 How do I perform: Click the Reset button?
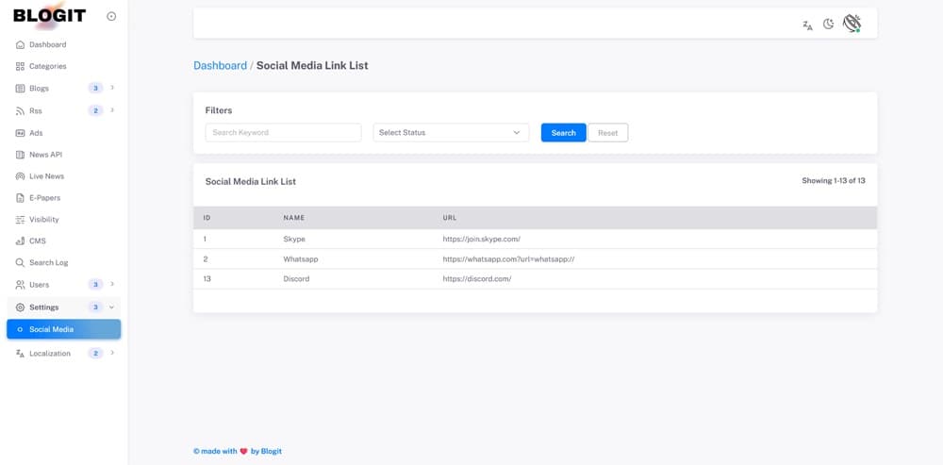click(608, 132)
